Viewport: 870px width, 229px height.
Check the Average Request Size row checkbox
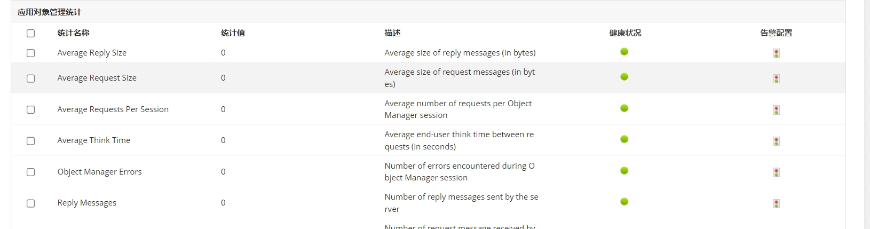[30, 78]
